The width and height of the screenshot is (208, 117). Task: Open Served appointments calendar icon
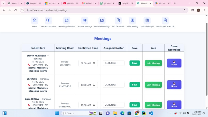[67, 20]
